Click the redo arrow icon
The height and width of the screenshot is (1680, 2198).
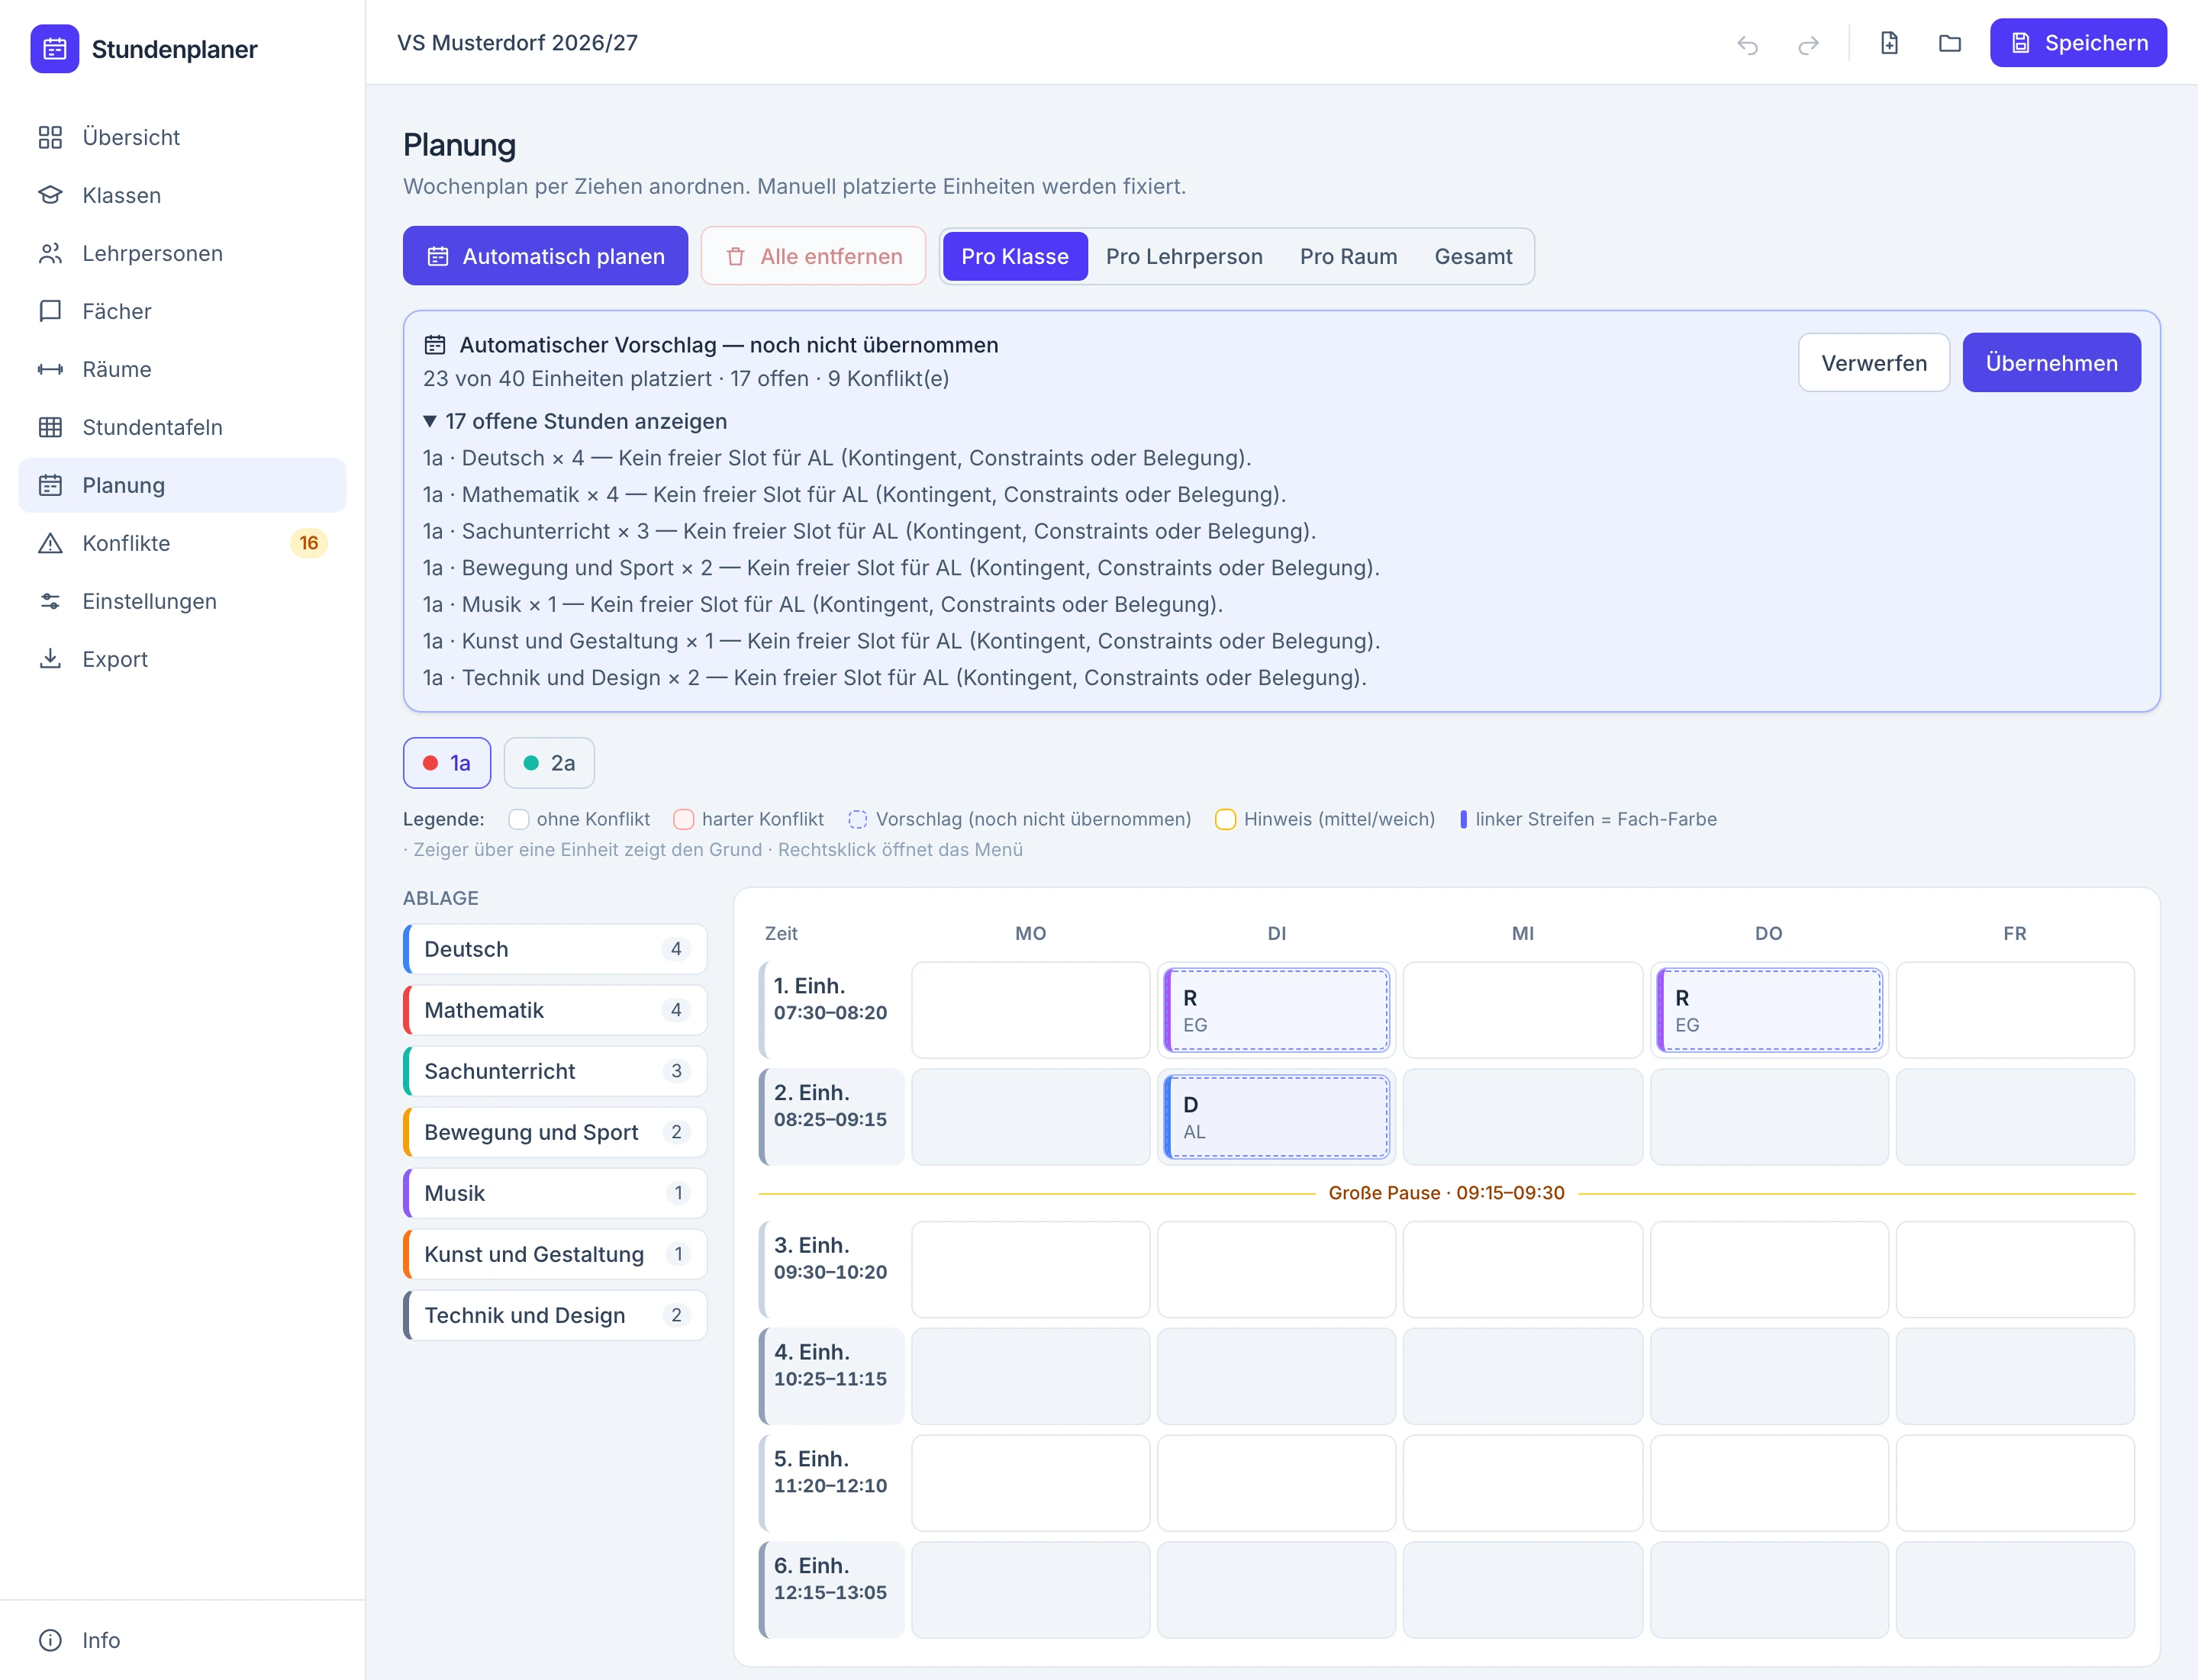point(1808,44)
